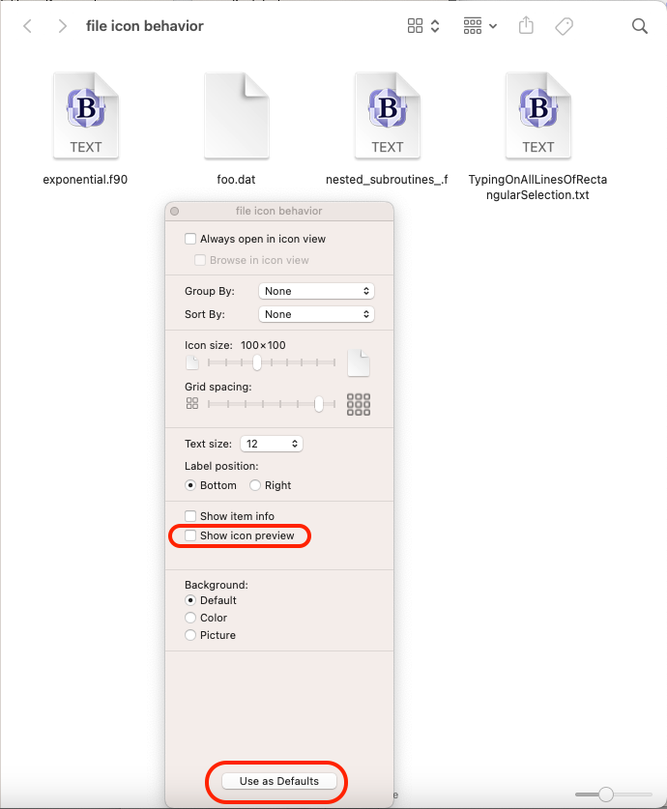Click the Use as Defaults button
Screen dimensions: 667x809
[279, 781]
